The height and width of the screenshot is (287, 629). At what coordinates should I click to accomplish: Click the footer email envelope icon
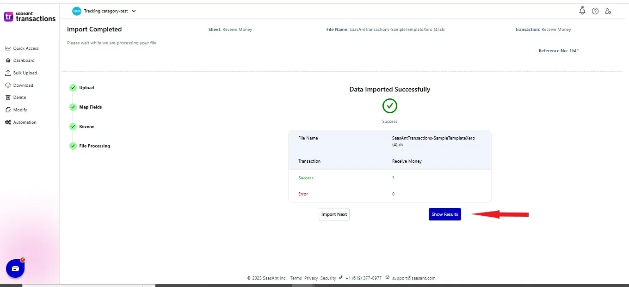pyautogui.click(x=388, y=278)
